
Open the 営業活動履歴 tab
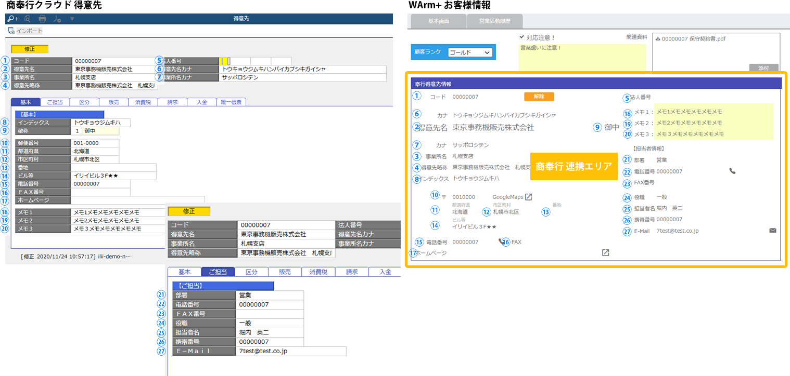pyautogui.click(x=494, y=21)
